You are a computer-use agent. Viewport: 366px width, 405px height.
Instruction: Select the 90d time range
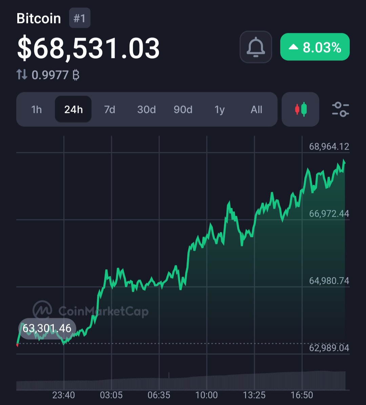183,109
